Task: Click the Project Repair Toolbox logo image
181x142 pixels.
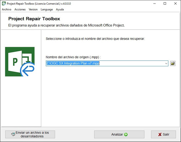Action: pos(20,62)
